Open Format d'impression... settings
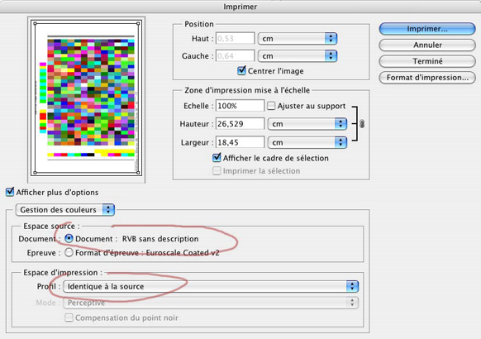This screenshot has height=339, width=481. (427, 78)
